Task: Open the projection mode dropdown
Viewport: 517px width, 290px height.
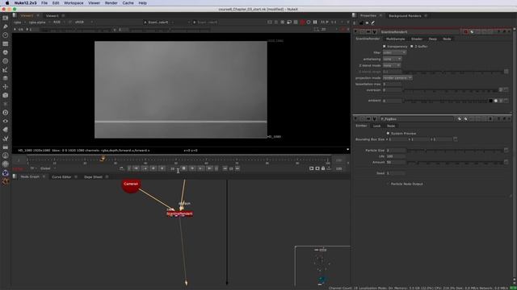Action: pos(397,78)
